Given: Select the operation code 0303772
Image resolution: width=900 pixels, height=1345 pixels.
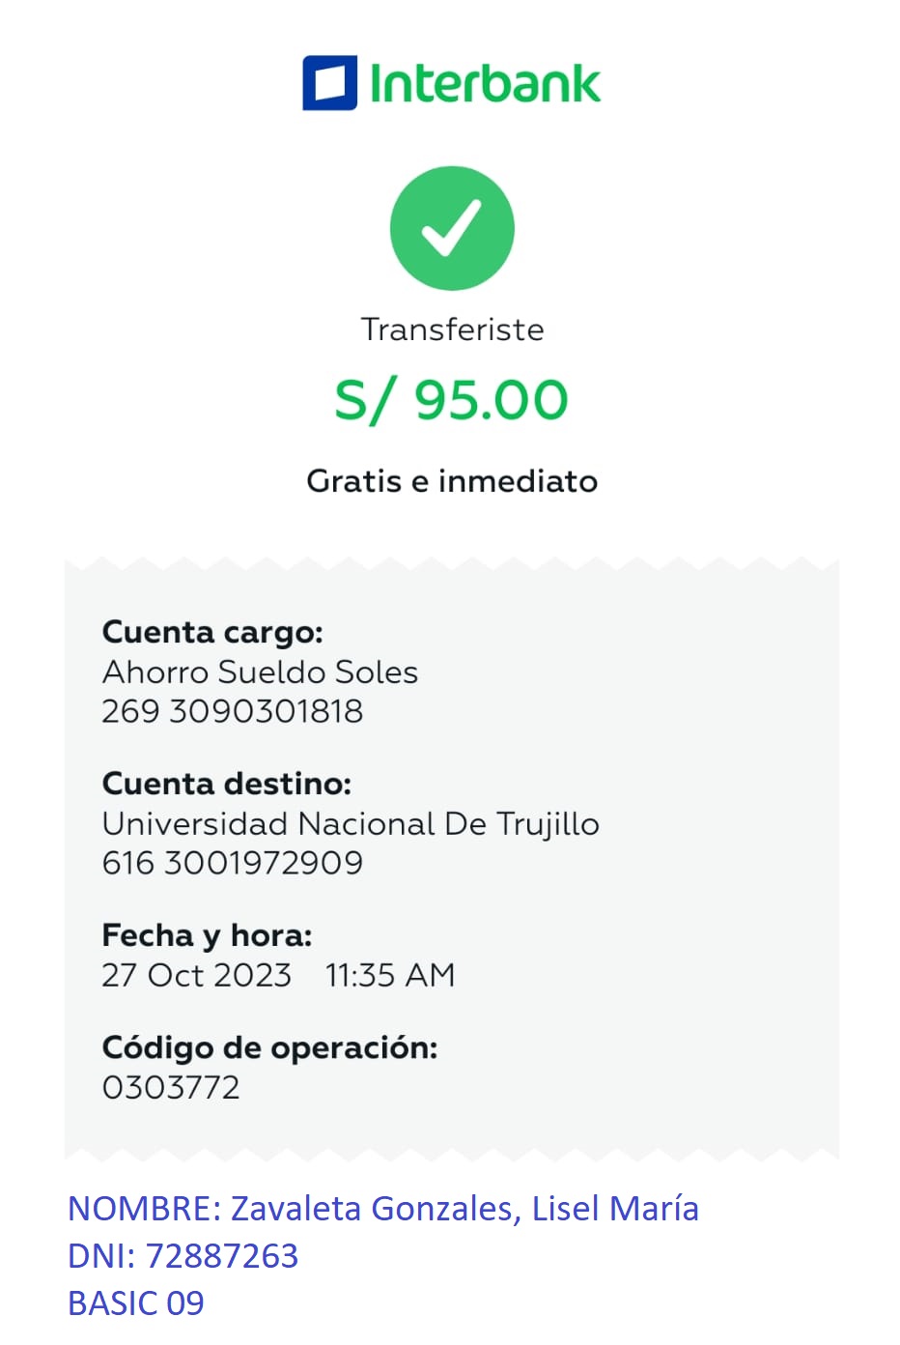Looking at the screenshot, I should (171, 1088).
